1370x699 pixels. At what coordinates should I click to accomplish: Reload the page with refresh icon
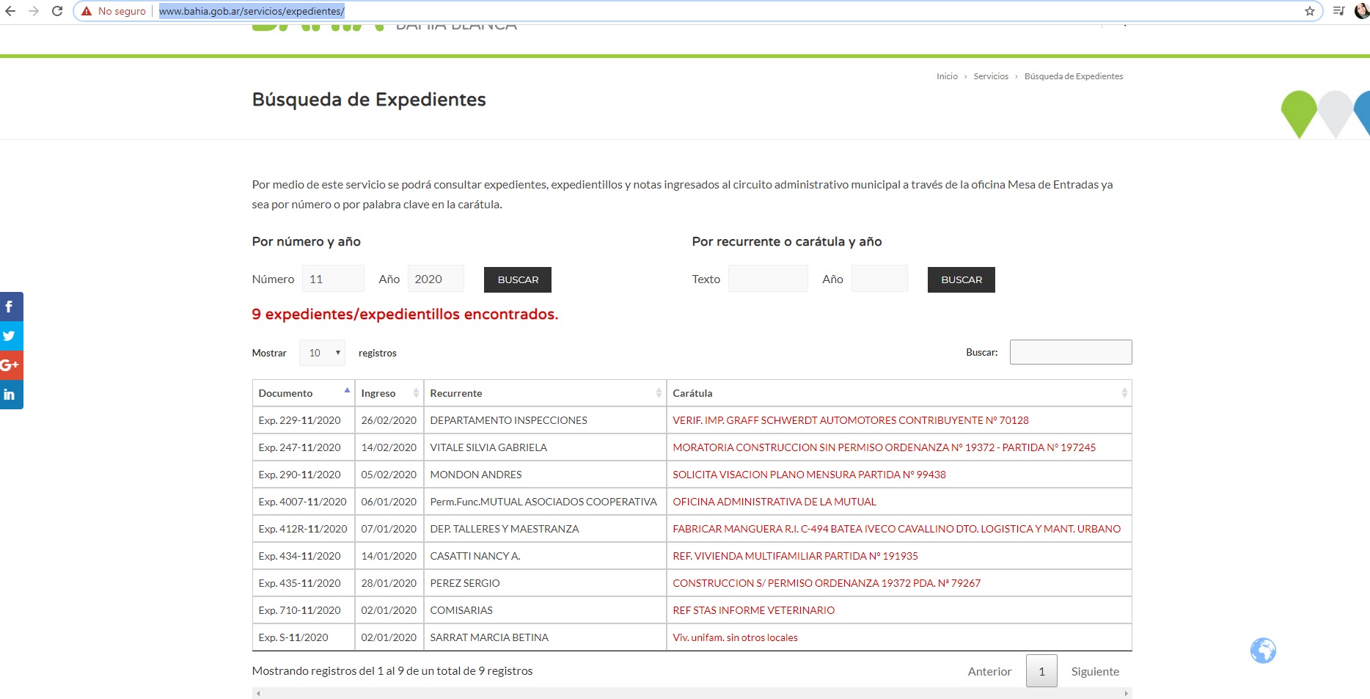point(57,11)
